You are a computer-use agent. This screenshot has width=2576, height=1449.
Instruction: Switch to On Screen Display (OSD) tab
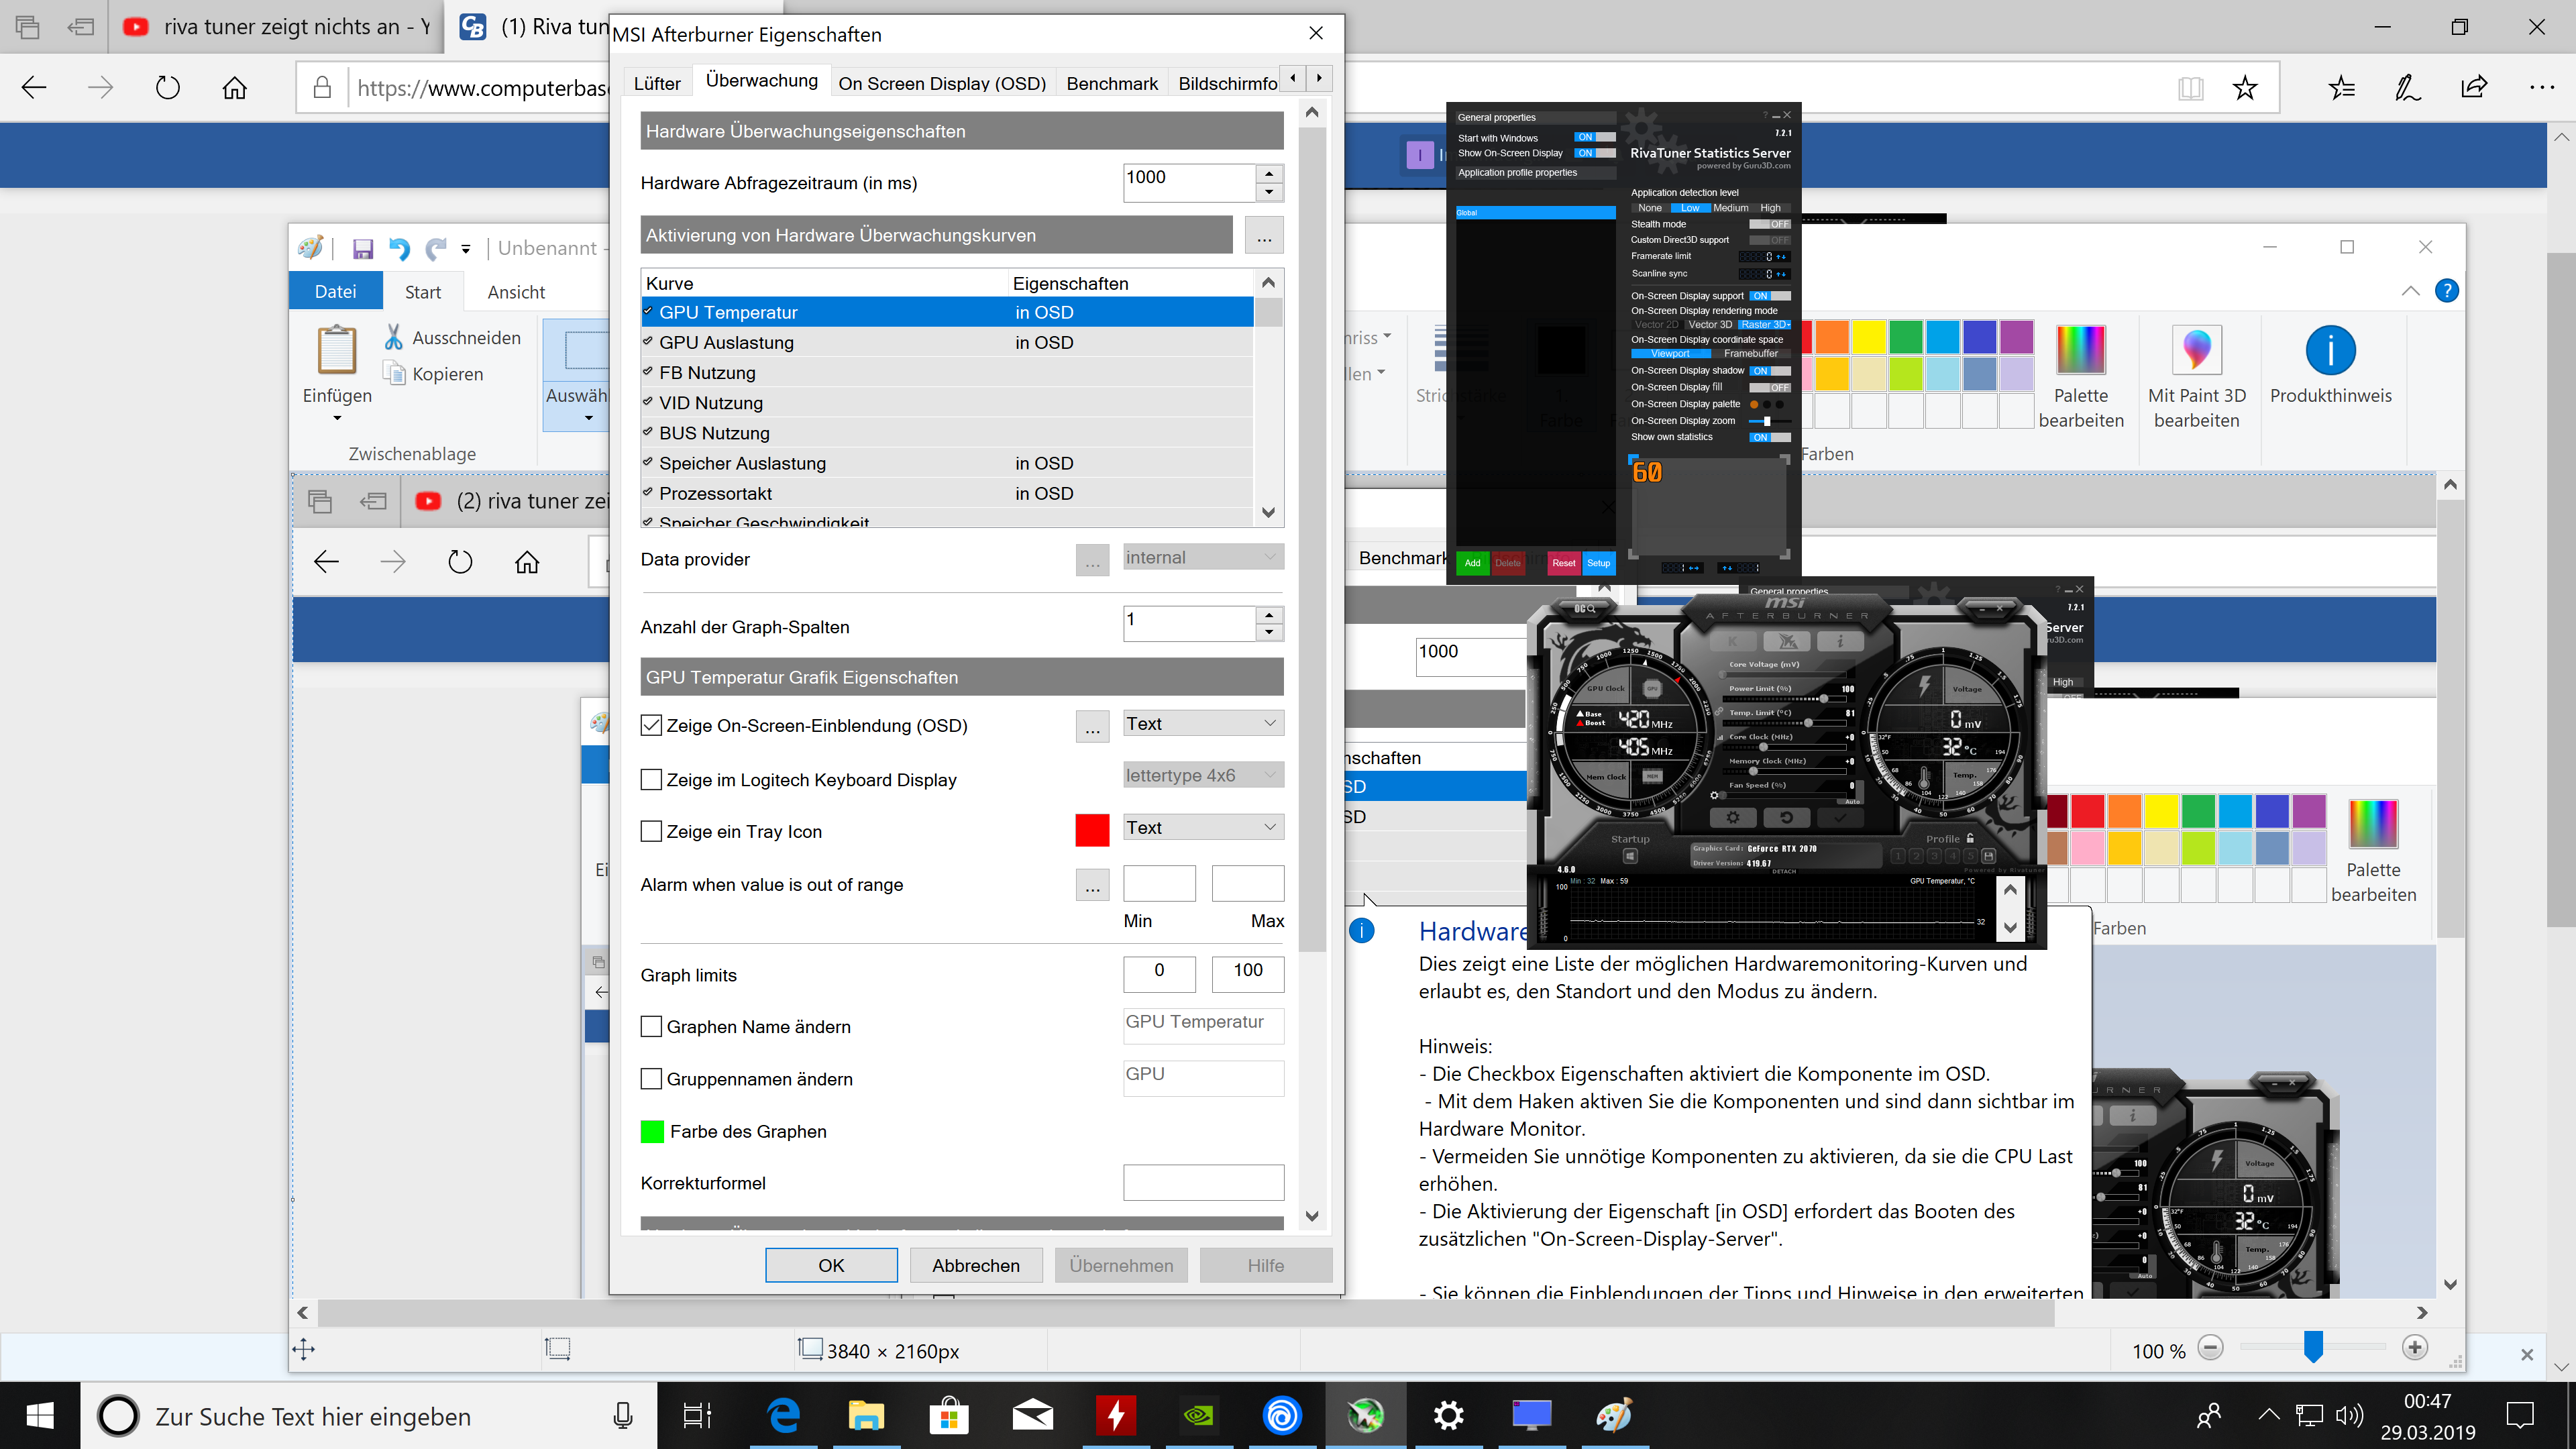coord(942,84)
